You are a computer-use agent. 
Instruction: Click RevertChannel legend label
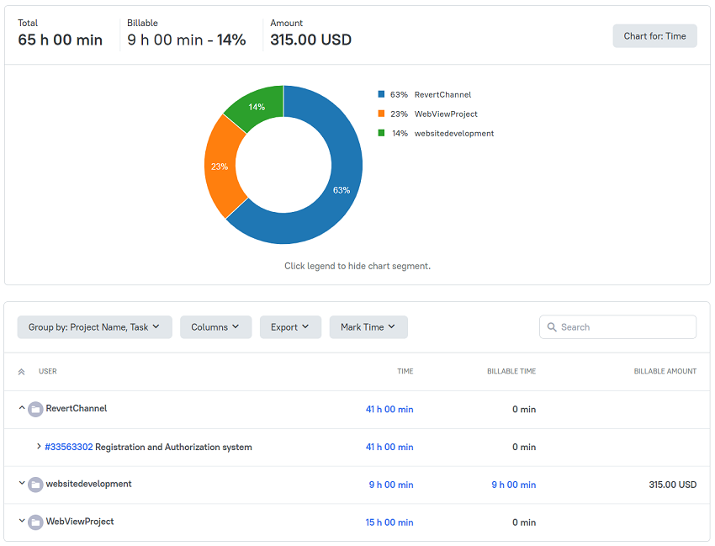point(442,95)
